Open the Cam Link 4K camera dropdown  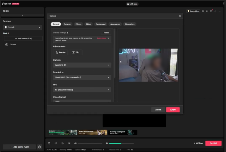click(x=82, y=65)
